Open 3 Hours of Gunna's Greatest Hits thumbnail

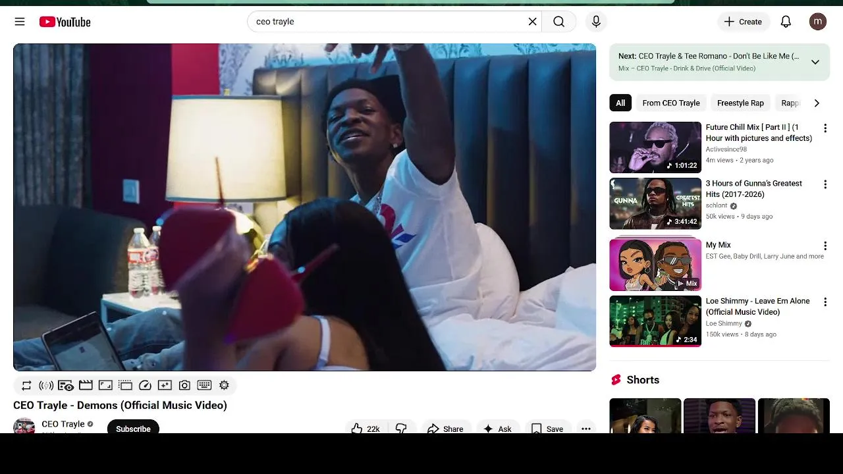[655, 203]
